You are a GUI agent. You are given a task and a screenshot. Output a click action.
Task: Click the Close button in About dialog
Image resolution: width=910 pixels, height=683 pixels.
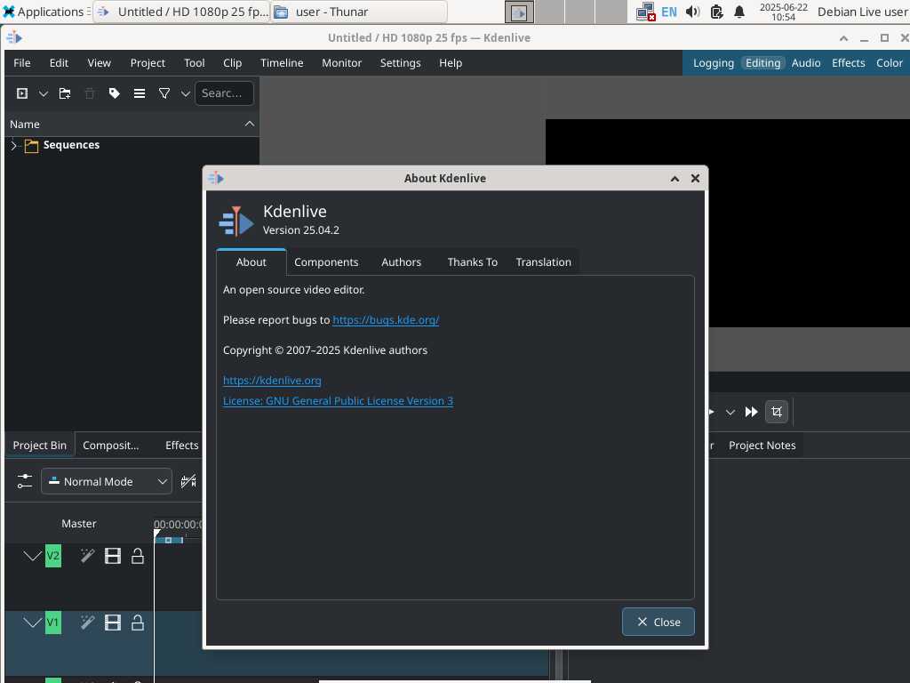(659, 622)
